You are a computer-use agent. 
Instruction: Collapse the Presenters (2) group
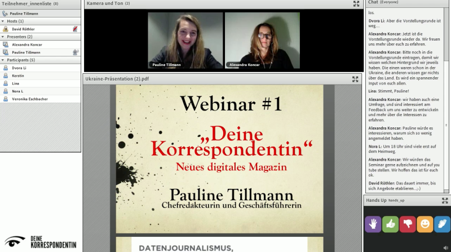point(3,37)
